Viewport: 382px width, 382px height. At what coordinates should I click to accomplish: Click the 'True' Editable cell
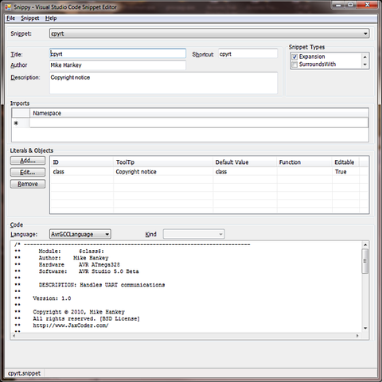point(345,172)
